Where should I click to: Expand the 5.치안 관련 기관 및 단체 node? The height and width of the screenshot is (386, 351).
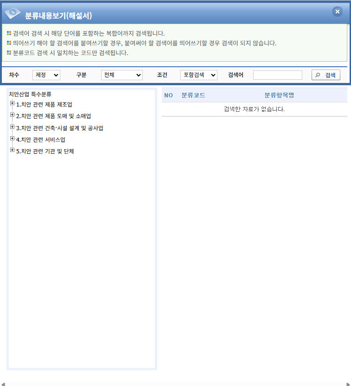pos(12,150)
